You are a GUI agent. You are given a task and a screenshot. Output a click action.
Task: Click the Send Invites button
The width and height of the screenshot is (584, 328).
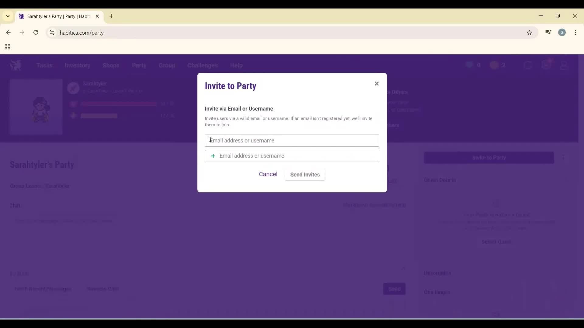(x=305, y=175)
